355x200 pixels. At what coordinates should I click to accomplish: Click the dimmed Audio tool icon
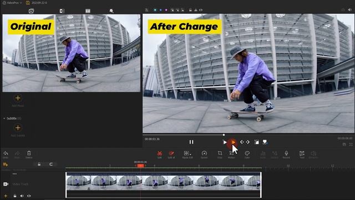[x=263, y=153]
